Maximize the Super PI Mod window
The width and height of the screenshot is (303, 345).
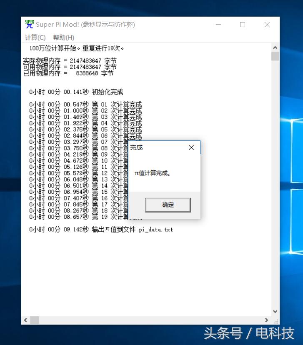(x=243, y=25)
